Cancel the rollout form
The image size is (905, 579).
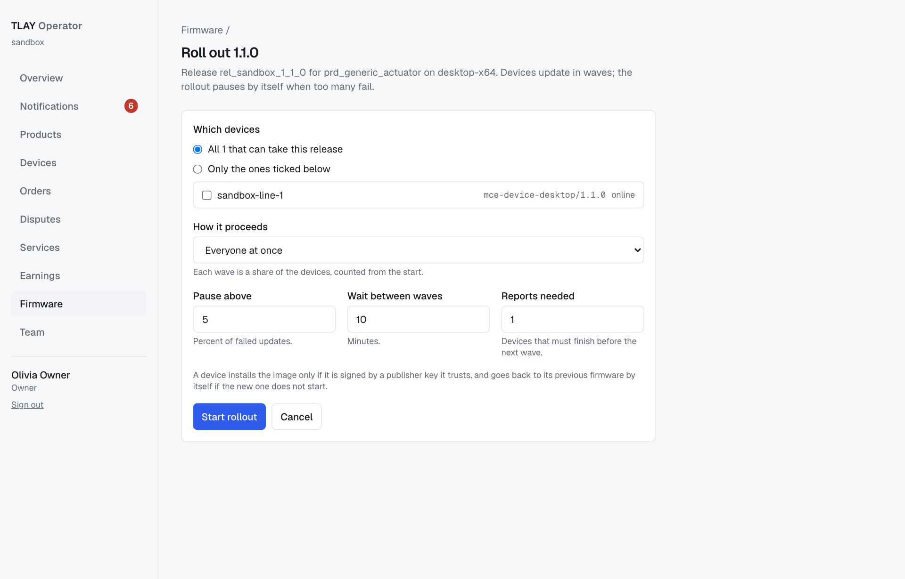(296, 417)
